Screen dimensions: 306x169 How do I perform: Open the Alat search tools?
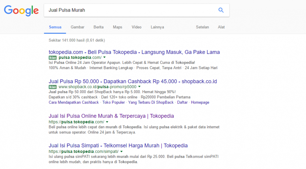point(221,27)
